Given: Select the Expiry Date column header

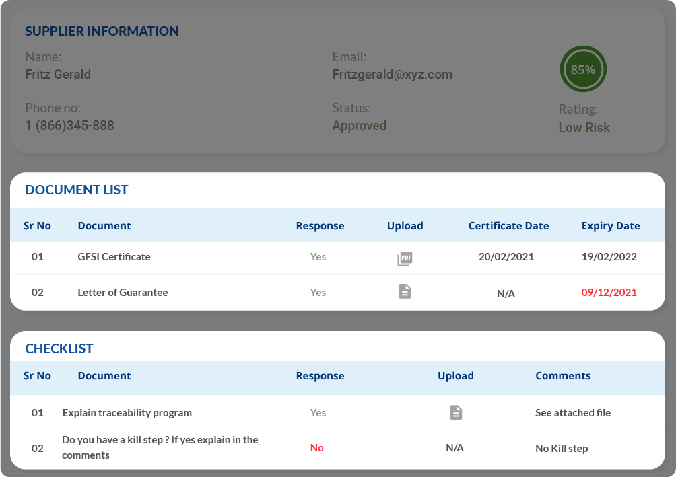Looking at the screenshot, I should [610, 226].
